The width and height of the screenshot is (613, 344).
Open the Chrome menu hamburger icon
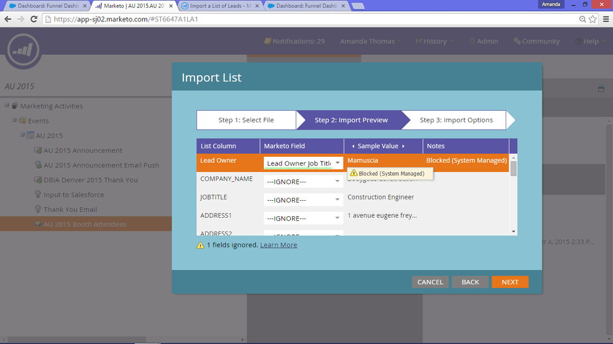pyautogui.click(x=606, y=19)
